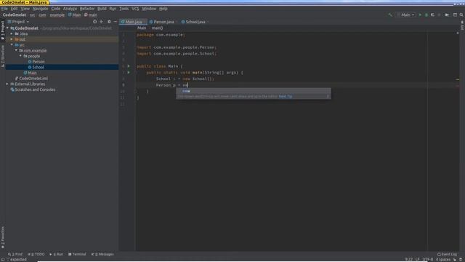
Task: Click the Next Tip link in popup
Action: tap(286, 96)
